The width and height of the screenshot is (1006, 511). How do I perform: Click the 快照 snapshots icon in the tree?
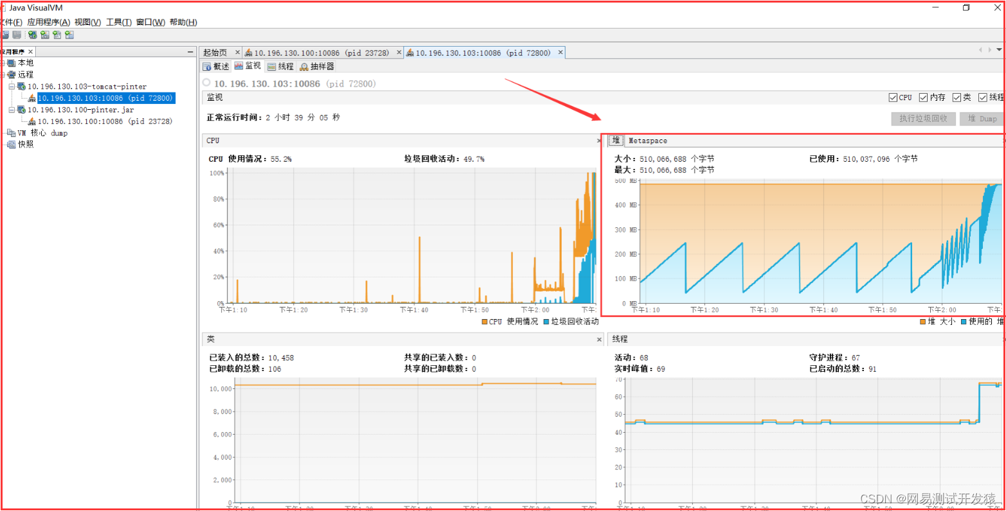[11, 144]
